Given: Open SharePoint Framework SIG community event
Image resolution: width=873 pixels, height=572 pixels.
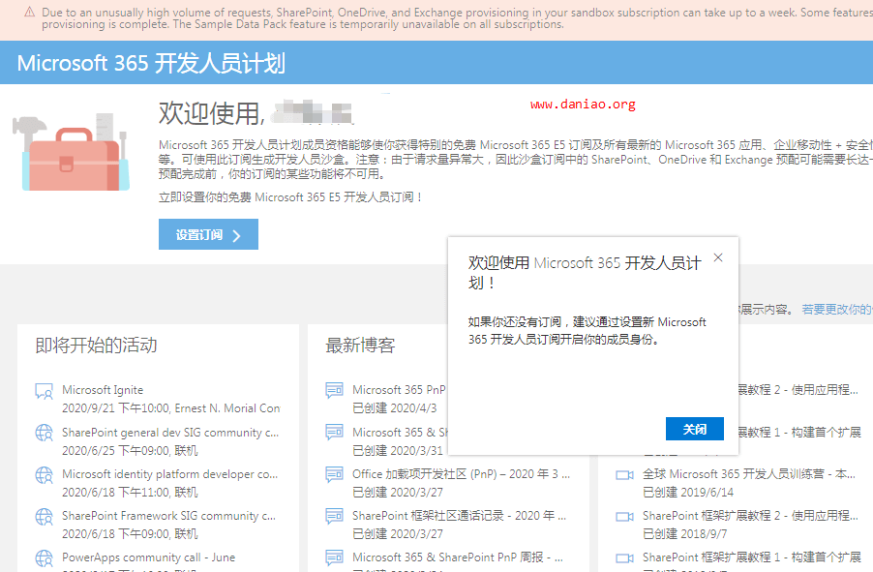Looking at the screenshot, I should (x=168, y=516).
